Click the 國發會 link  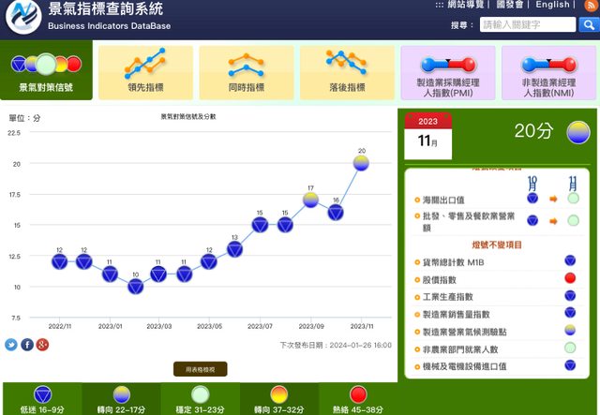pyautogui.click(x=515, y=6)
